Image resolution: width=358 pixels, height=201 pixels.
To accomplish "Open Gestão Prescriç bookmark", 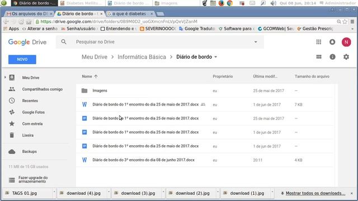I will pyautogui.click(x=315, y=28).
